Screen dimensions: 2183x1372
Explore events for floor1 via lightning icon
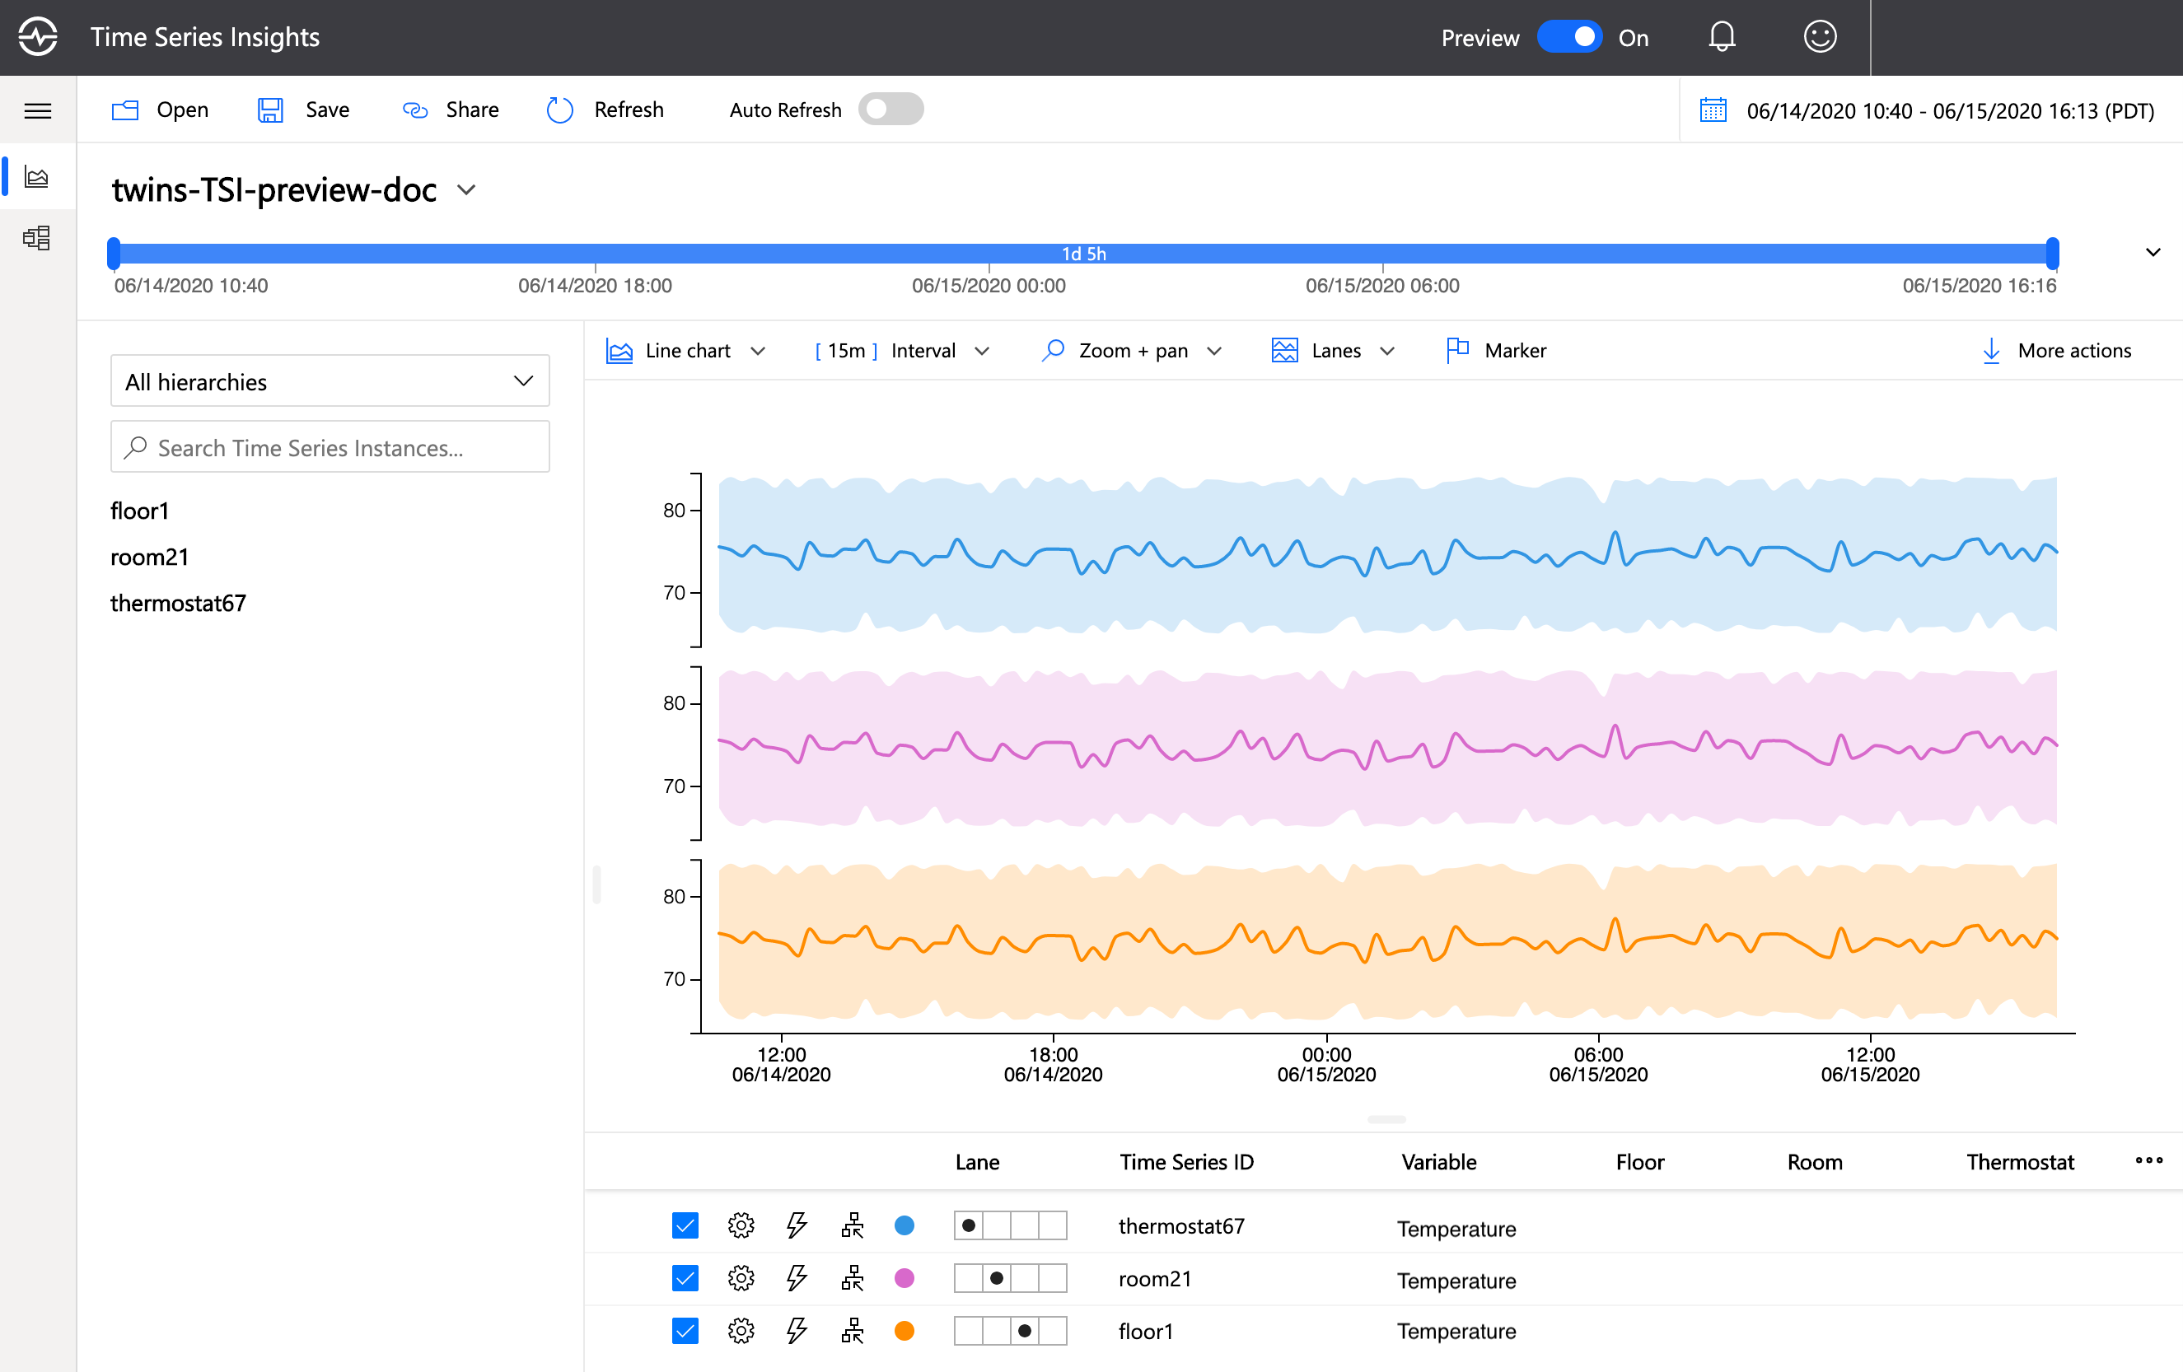[x=797, y=1331]
